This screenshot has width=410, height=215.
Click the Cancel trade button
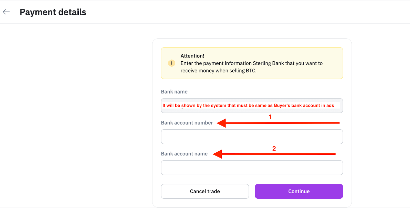tap(205, 191)
